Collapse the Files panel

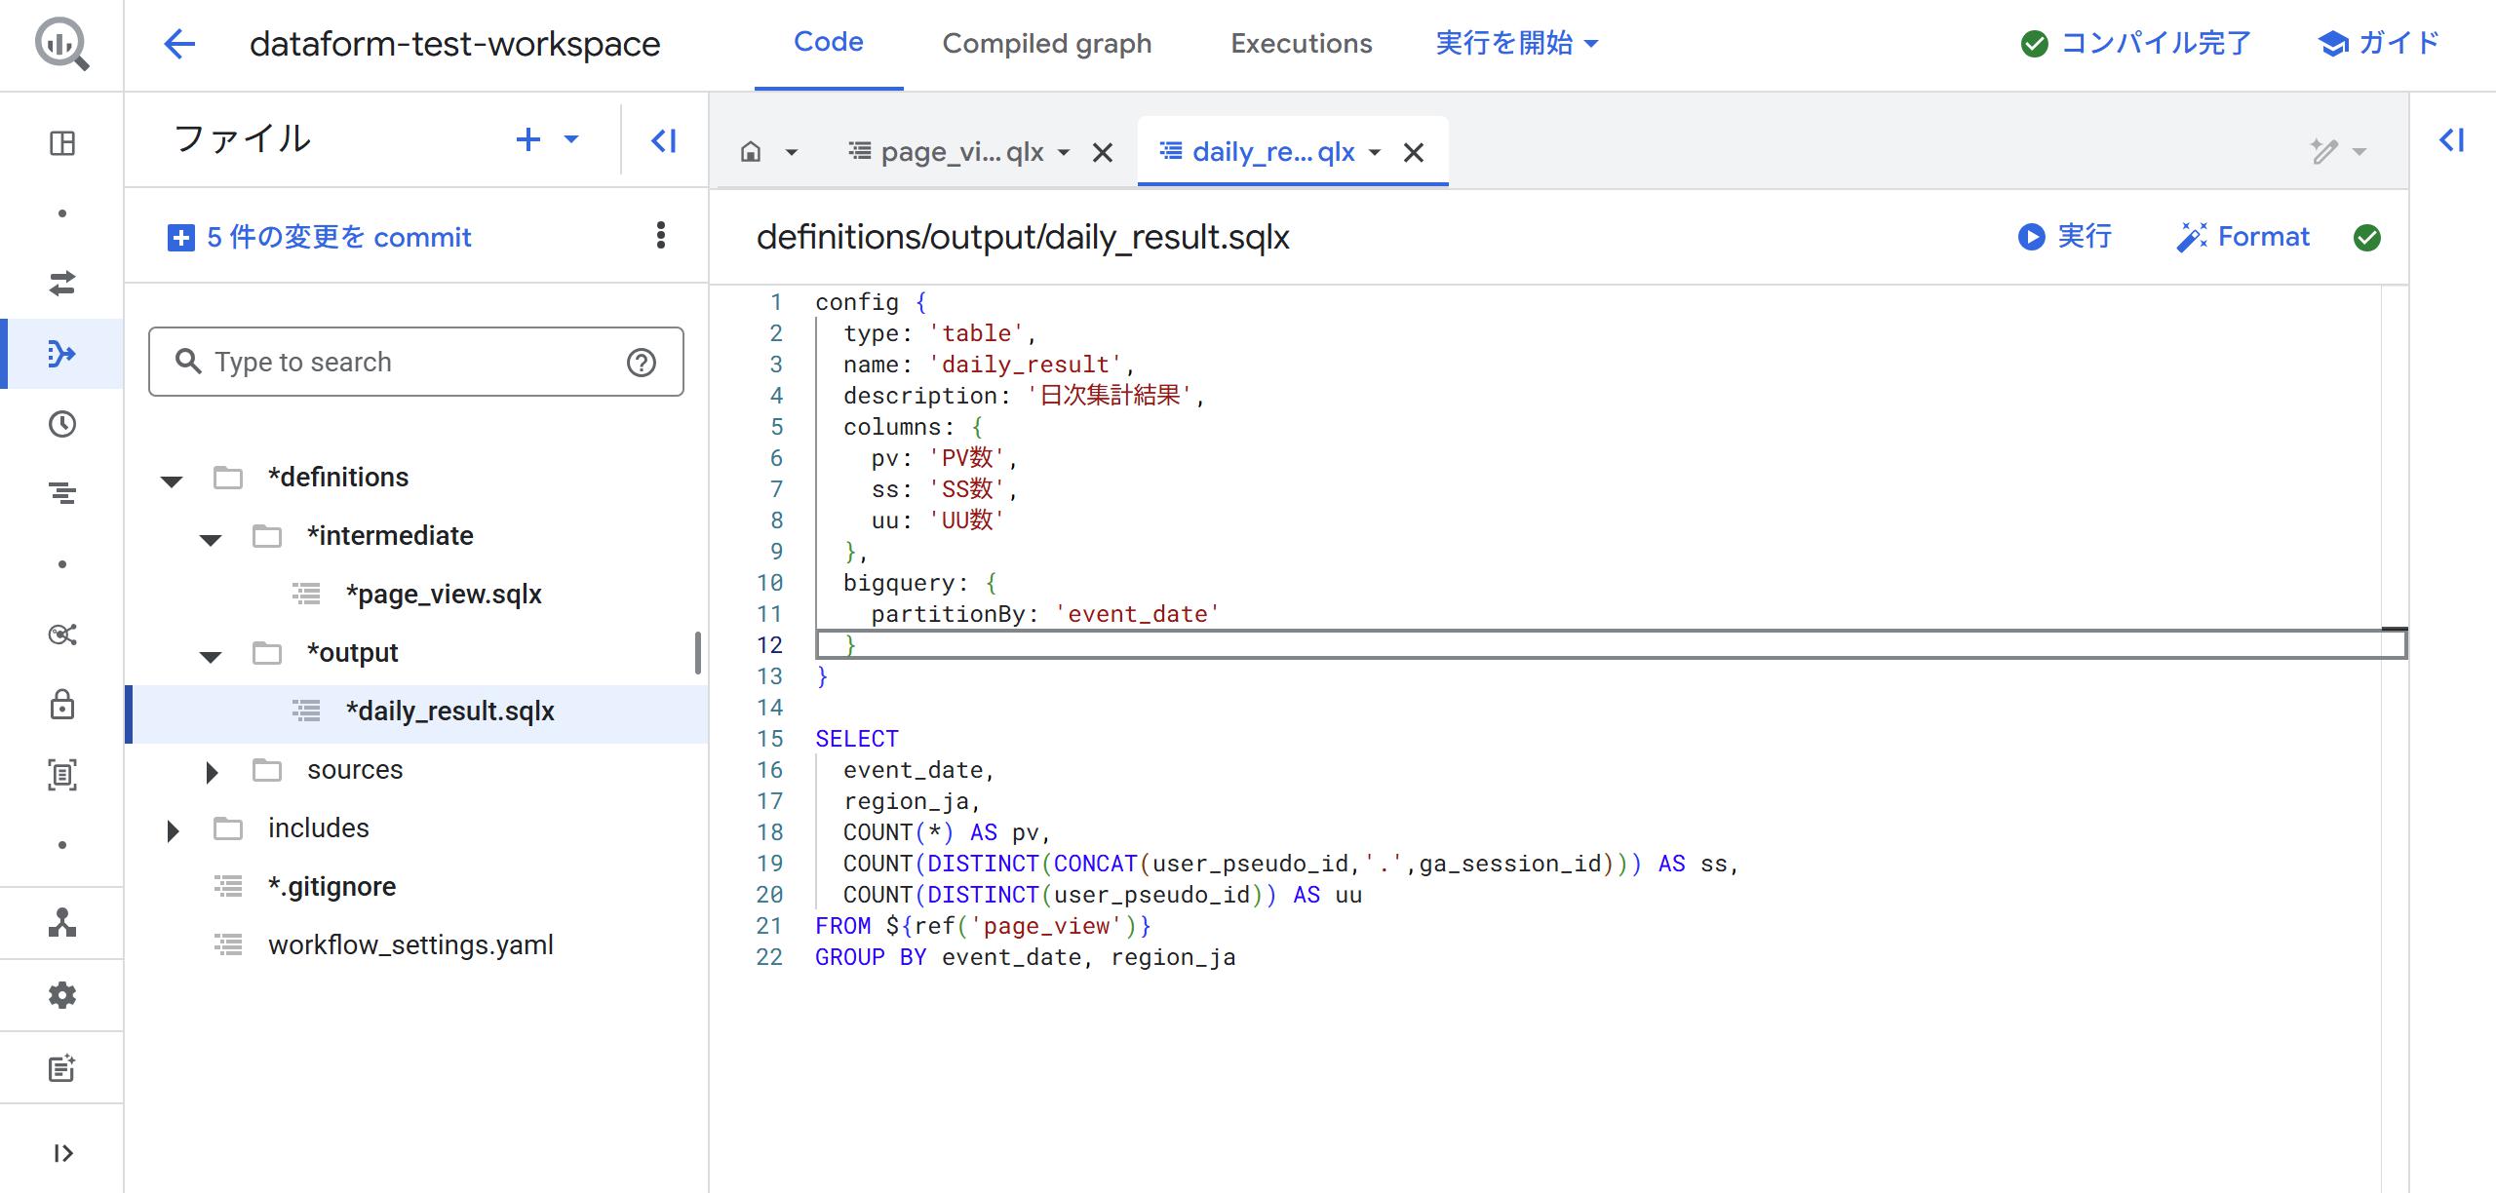coord(664,141)
